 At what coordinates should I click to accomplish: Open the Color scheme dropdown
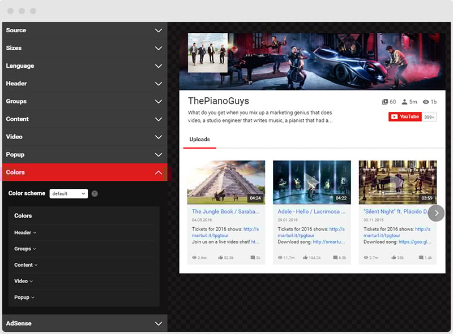point(69,193)
